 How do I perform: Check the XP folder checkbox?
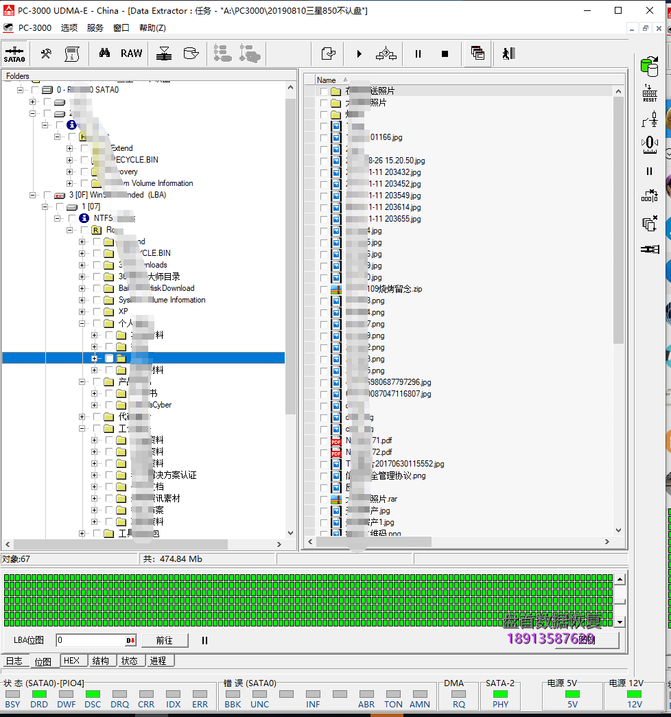tap(97, 312)
